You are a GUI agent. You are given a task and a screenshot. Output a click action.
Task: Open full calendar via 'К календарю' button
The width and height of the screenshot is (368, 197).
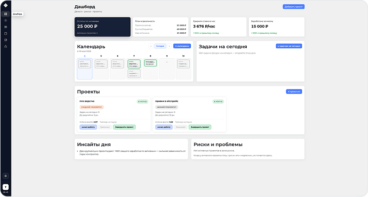click(x=182, y=46)
